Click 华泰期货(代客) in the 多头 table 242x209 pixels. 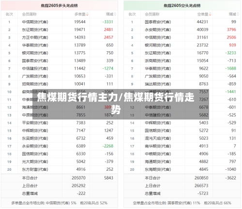click(35, 45)
